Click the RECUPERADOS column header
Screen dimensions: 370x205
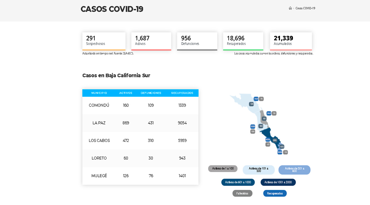pyautogui.click(x=182, y=93)
